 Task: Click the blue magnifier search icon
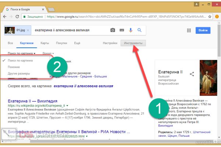click(x=139, y=30)
